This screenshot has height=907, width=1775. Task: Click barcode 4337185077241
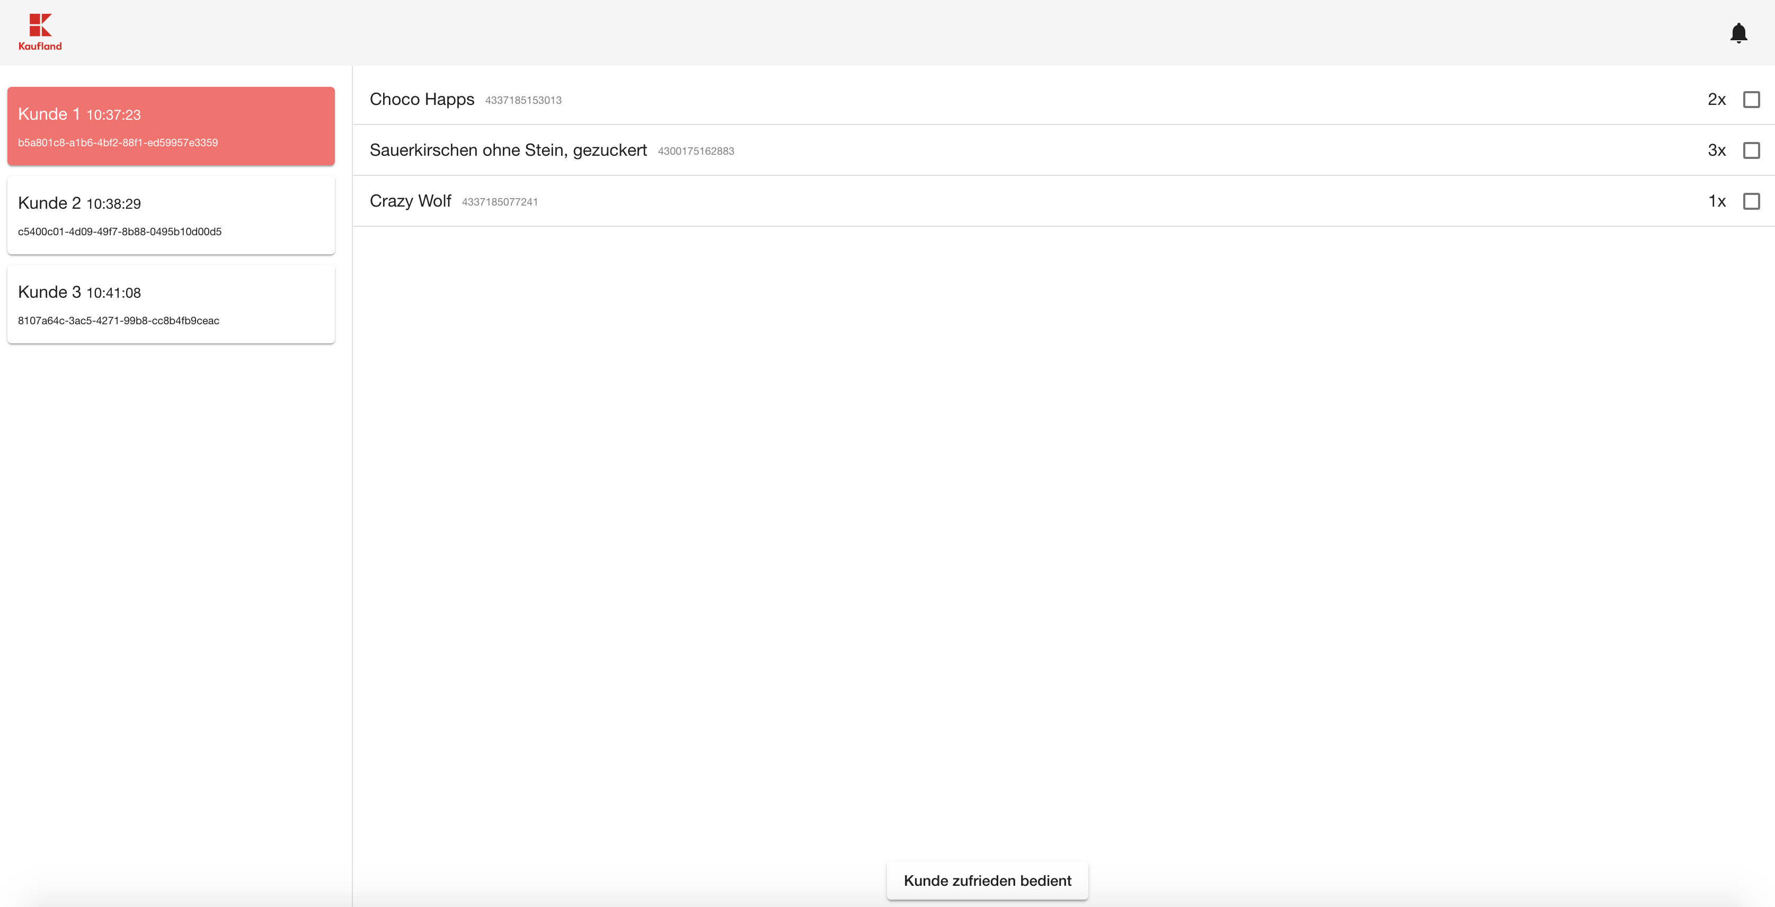[x=500, y=202]
